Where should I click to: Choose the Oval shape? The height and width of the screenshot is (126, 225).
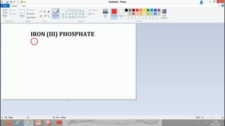pos(70,10)
